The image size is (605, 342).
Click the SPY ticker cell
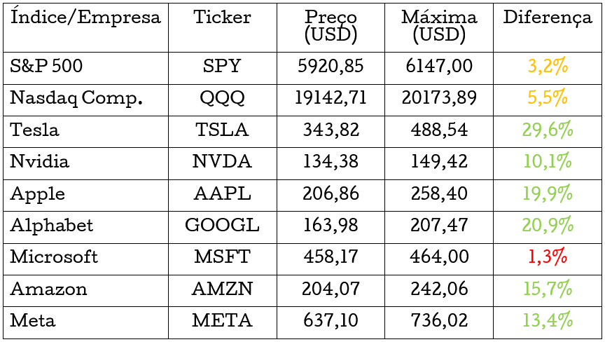222,67
